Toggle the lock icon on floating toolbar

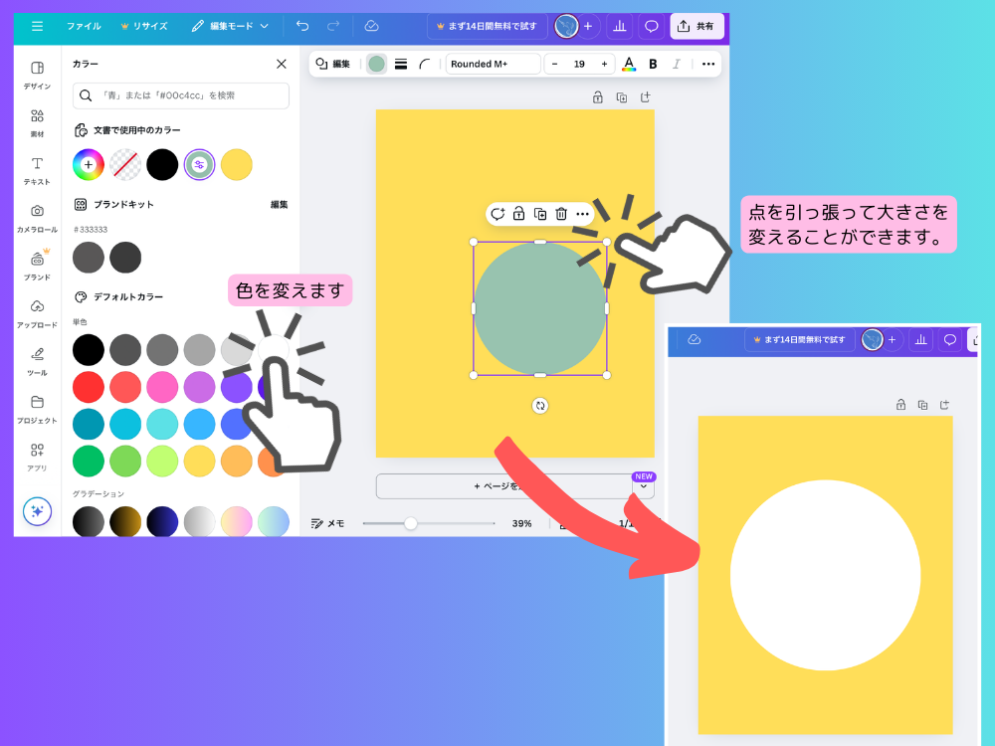click(x=518, y=214)
